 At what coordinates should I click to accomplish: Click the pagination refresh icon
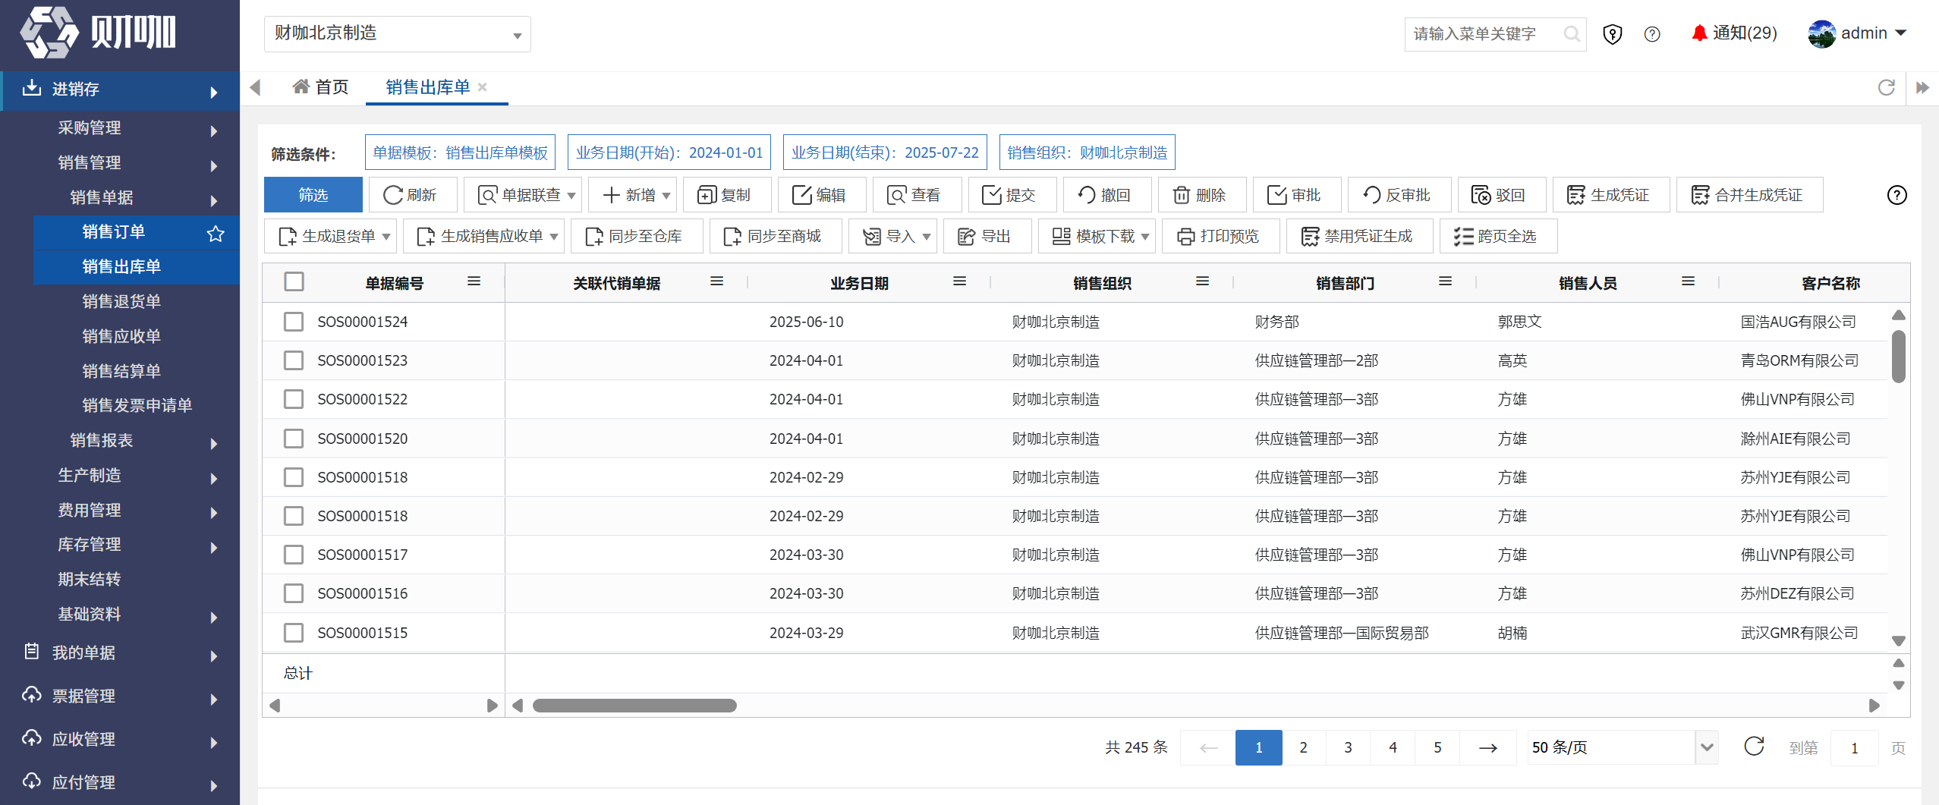tap(1754, 747)
